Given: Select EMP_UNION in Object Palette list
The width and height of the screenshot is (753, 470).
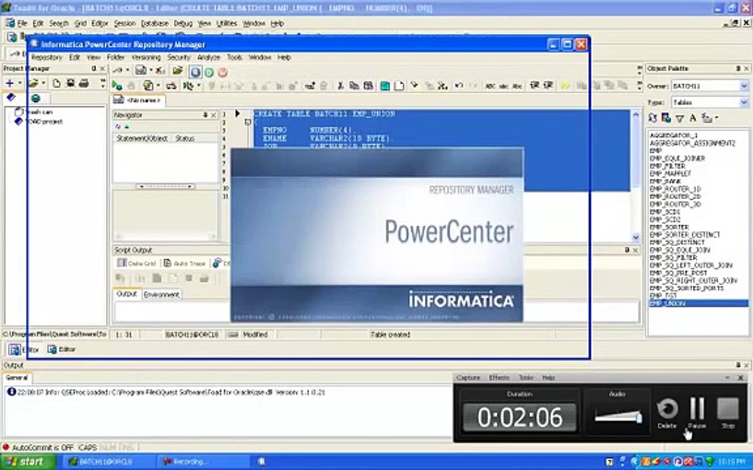Looking at the screenshot, I should click(x=698, y=304).
